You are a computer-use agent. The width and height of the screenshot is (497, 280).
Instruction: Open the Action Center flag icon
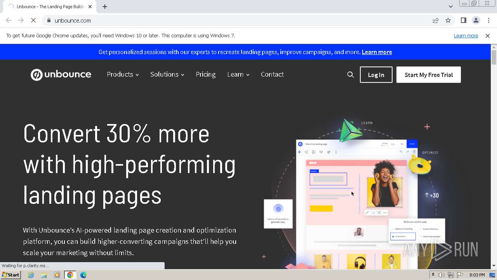(460, 275)
